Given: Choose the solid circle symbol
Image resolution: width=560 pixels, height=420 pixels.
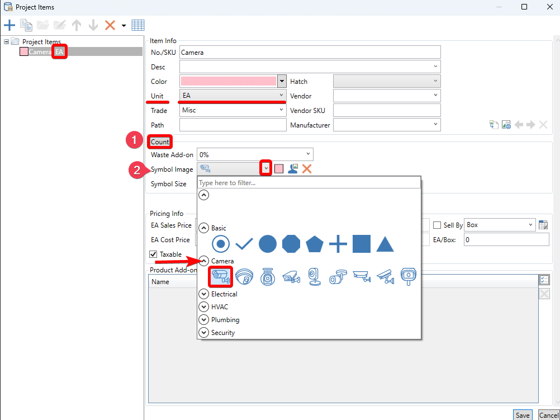Looking at the screenshot, I should 268,244.
